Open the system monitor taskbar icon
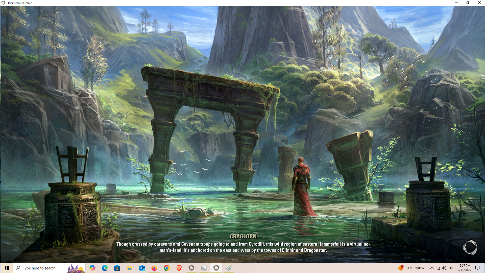485x273 pixels. pos(204,268)
